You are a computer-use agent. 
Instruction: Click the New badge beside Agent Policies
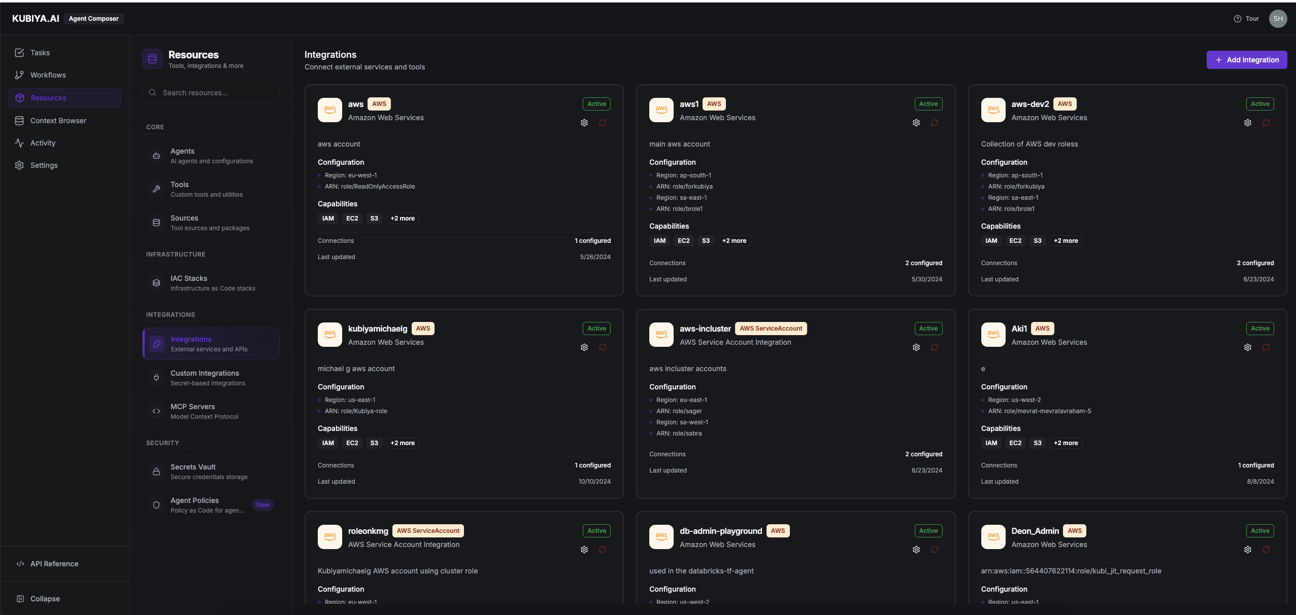[263, 505]
